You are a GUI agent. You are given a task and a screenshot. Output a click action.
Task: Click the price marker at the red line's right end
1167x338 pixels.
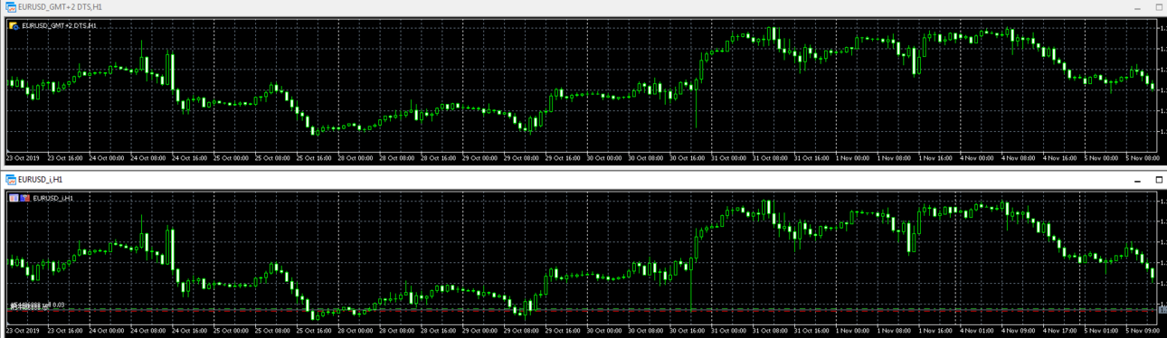coord(1163,310)
